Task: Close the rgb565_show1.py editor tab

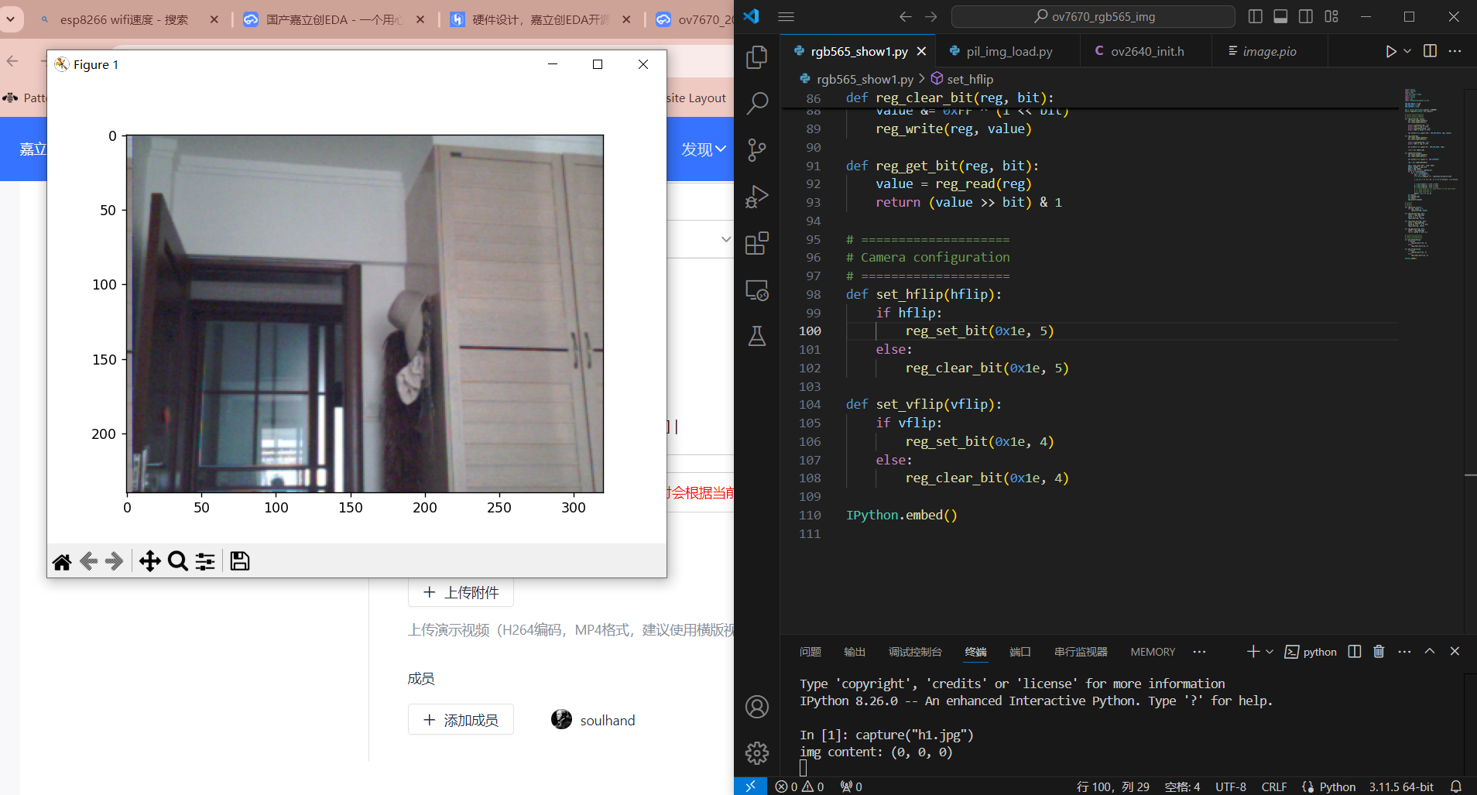Action: click(921, 51)
